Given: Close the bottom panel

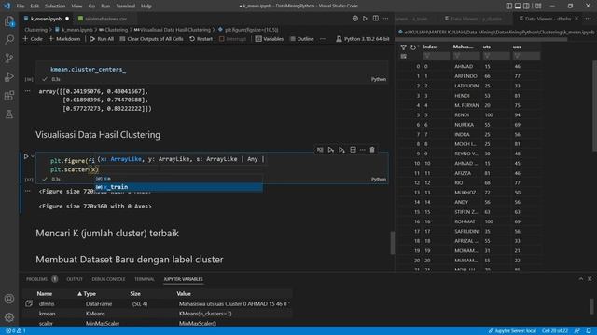Looking at the screenshot, I should [590, 279].
